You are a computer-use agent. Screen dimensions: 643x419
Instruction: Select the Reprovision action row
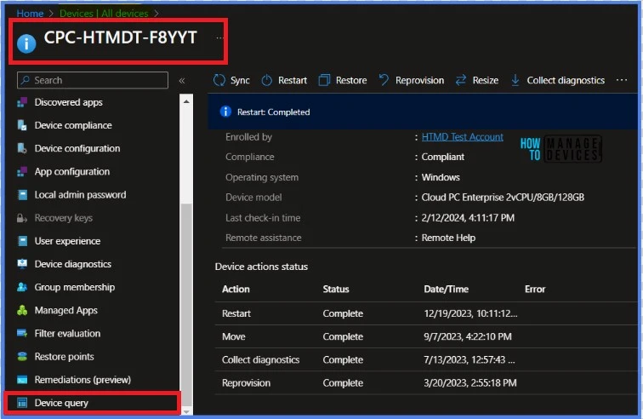pos(425,383)
